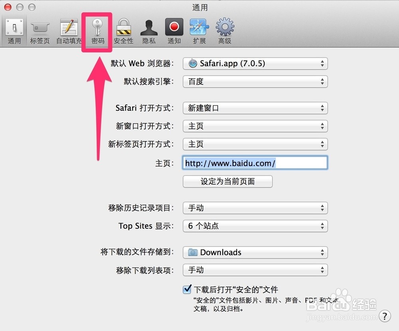Uncheck 下载后打开"安全的"文件 checkbox
This screenshot has height=331, width=399.
[x=187, y=289]
